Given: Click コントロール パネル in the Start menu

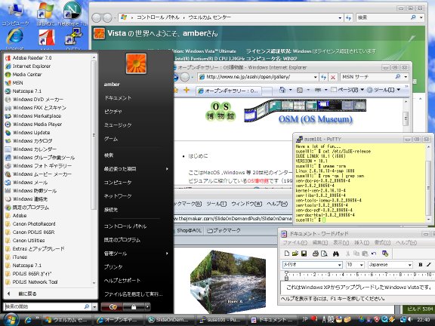Looking at the screenshot, I should click(125, 226).
